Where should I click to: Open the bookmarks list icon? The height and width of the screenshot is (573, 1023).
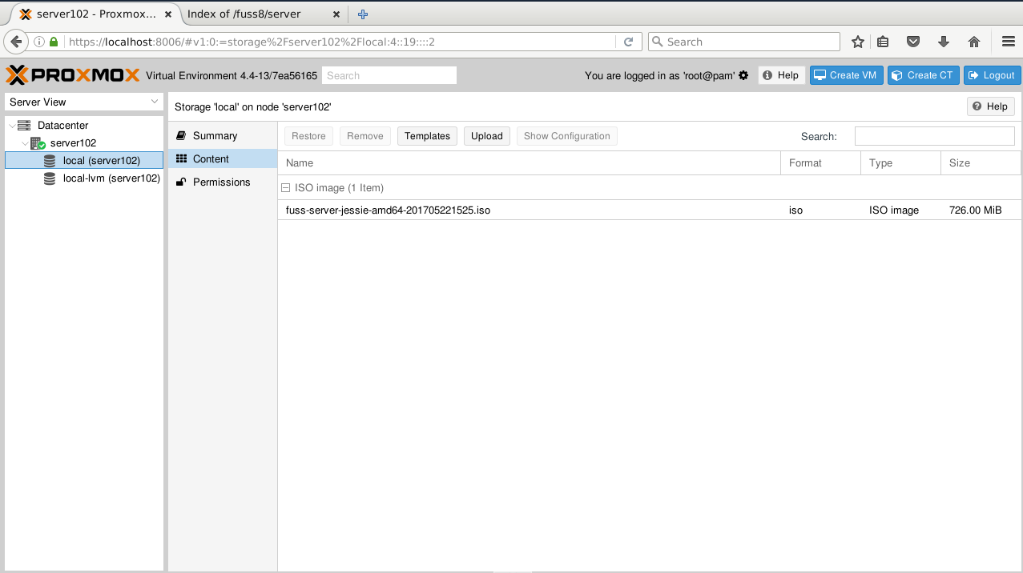(x=883, y=42)
